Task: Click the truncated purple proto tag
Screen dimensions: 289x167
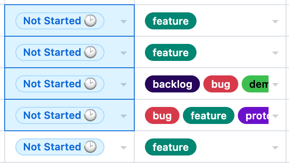Action: pyautogui.click(x=253, y=115)
